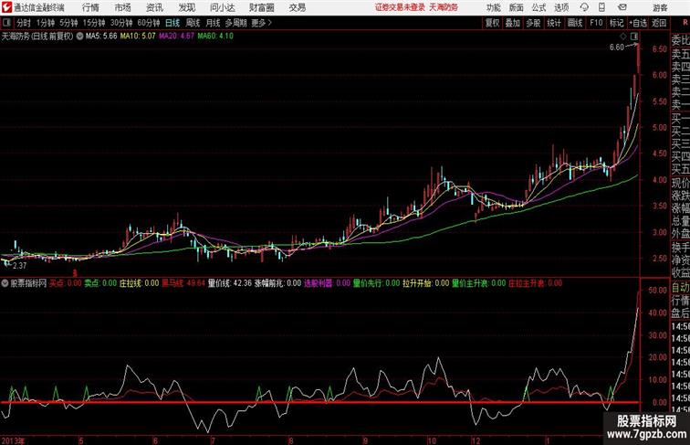
Task: Click the 2.37 low price label
Action: [x=19, y=266]
